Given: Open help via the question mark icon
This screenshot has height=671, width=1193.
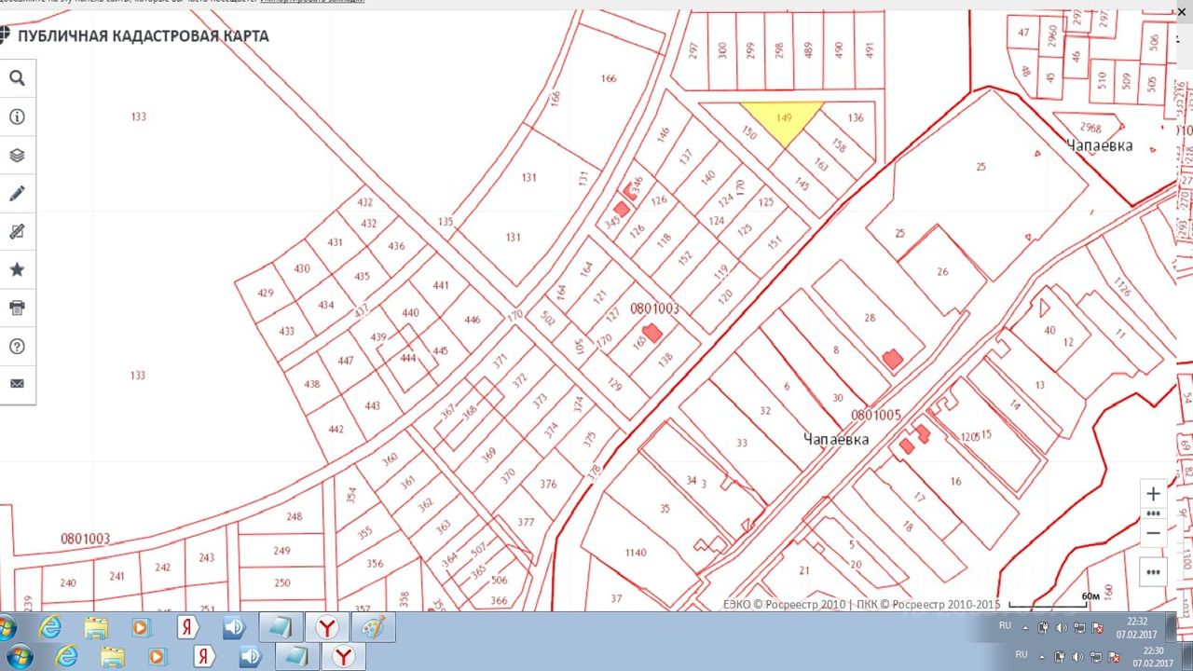Looking at the screenshot, I should tap(17, 347).
